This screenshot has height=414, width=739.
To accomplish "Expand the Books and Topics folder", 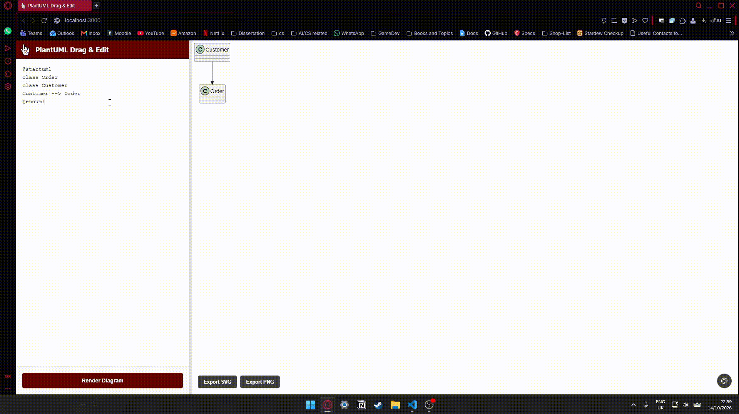I will click(x=430, y=33).
